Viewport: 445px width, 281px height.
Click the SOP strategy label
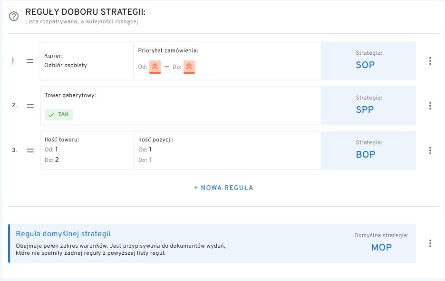(x=365, y=65)
